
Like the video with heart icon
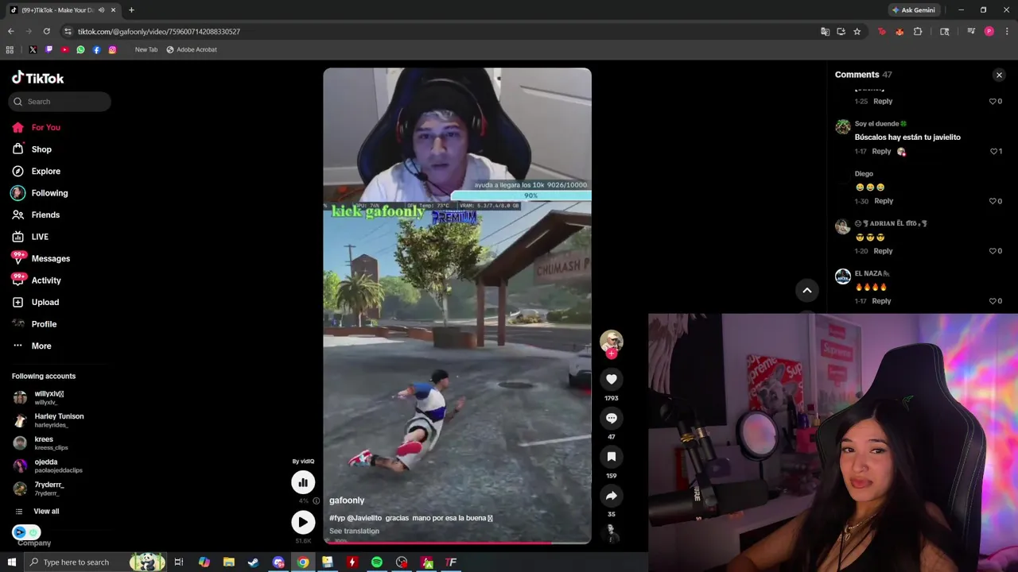coord(612,379)
